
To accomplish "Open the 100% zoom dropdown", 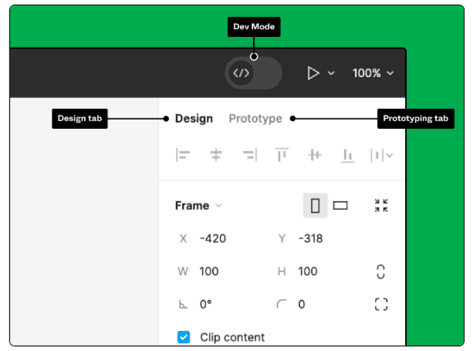I will (x=373, y=73).
